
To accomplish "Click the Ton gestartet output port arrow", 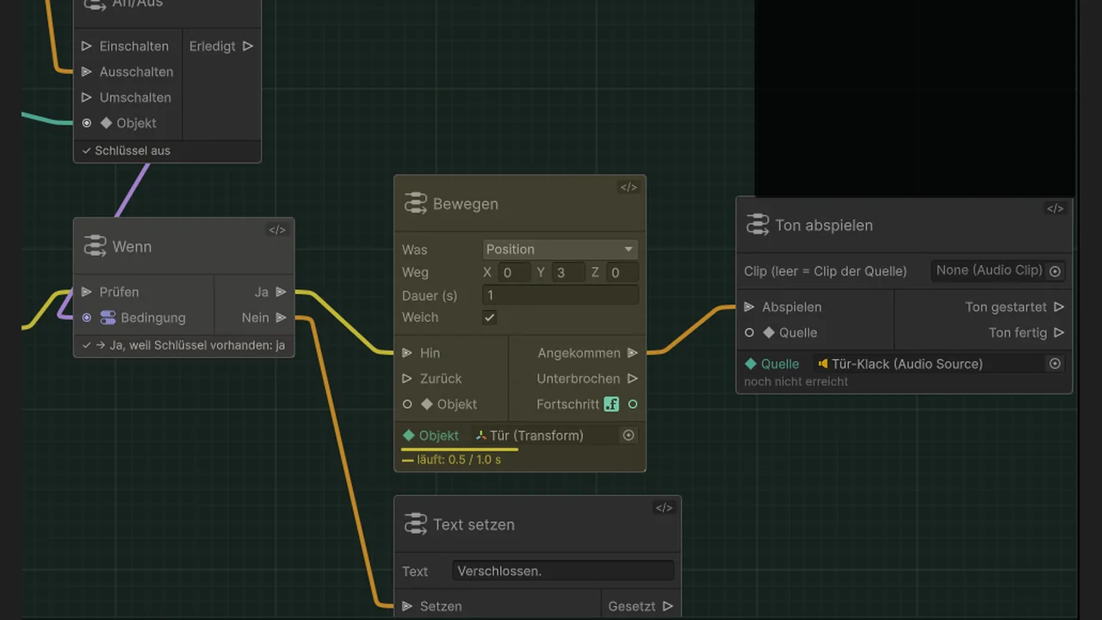I will (1059, 307).
